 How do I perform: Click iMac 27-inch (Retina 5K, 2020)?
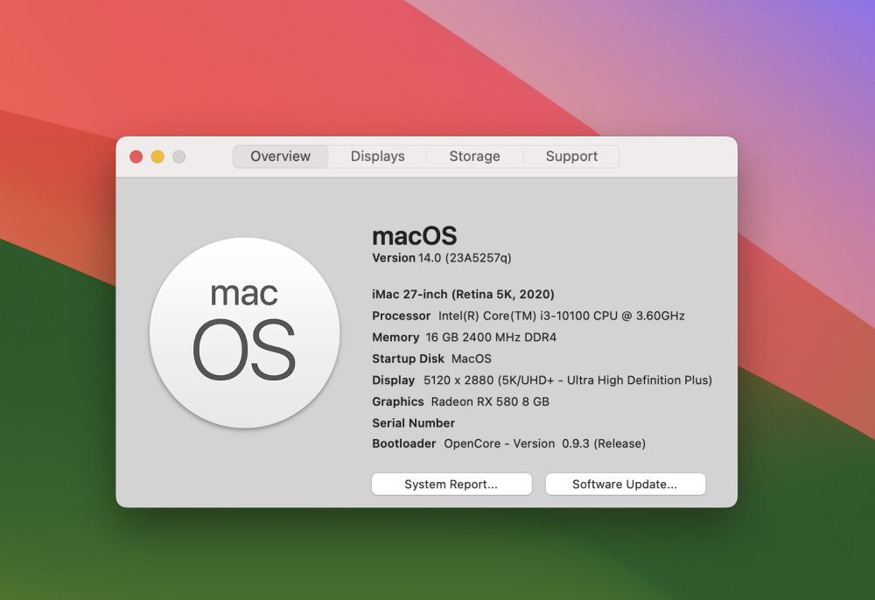pyautogui.click(x=463, y=294)
